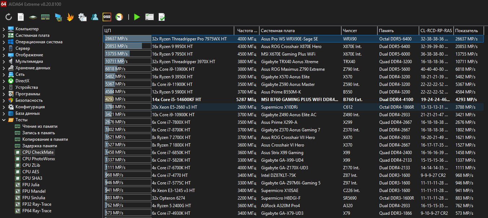Open the CPU chip toolbar icon
This screenshot has height=218, width=488.
[33, 17]
